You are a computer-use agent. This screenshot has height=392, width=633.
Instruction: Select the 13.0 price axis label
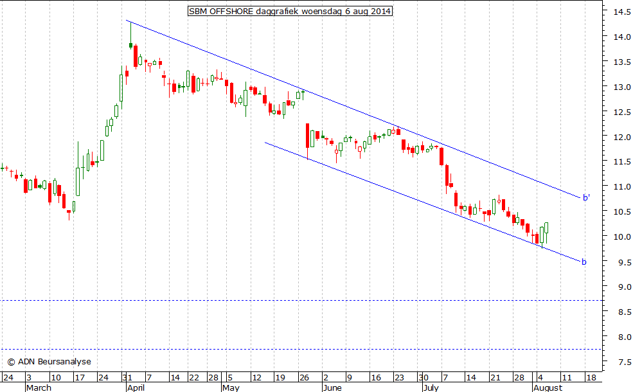pyautogui.click(x=621, y=87)
